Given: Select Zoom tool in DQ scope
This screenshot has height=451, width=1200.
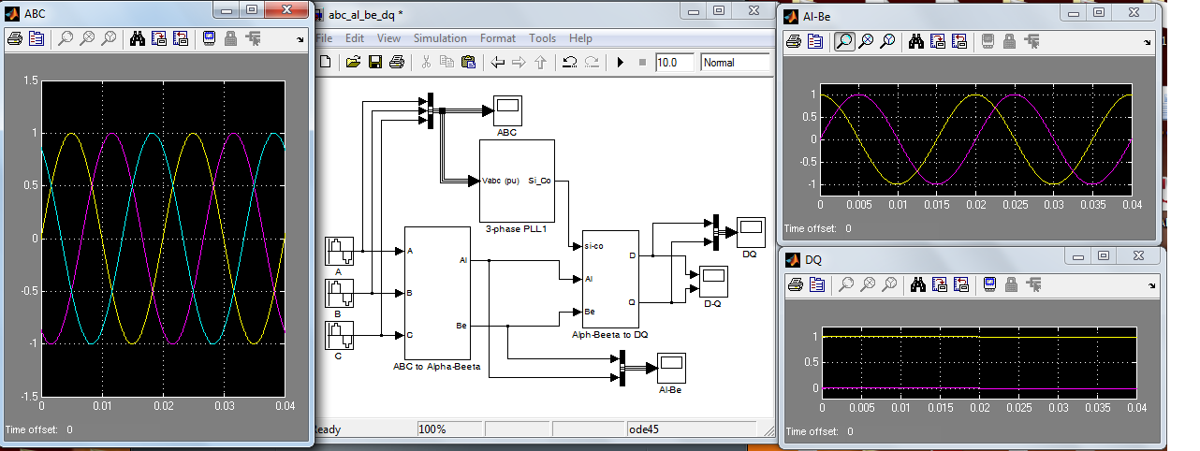Looking at the screenshot, I should click(845, 284).
